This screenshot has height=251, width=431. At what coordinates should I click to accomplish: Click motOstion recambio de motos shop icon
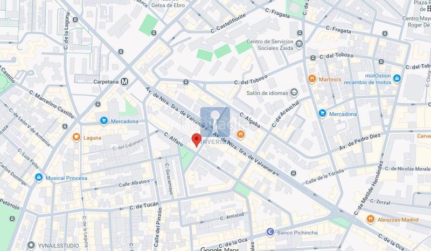click(x=397, y=78)
